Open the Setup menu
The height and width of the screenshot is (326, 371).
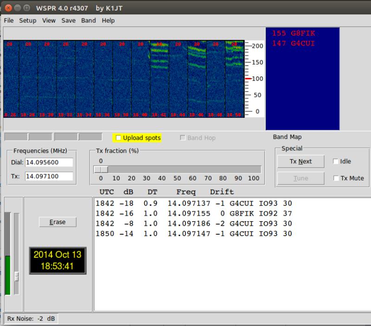tap(28, 20)
